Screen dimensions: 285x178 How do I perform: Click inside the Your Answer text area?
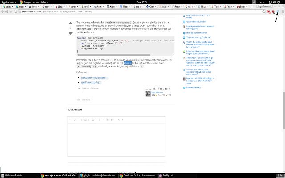[x=116, y=140]
